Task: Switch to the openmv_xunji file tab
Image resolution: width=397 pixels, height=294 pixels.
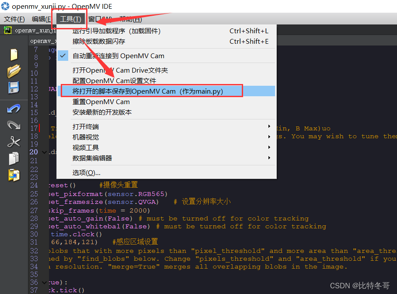Action: point(43,41)
